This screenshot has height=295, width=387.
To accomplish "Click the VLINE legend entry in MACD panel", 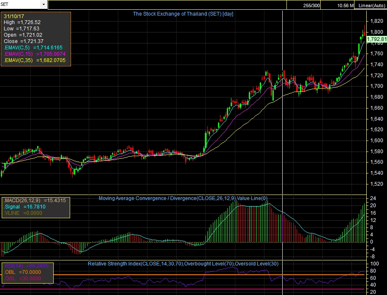I will tap(23, 213).
